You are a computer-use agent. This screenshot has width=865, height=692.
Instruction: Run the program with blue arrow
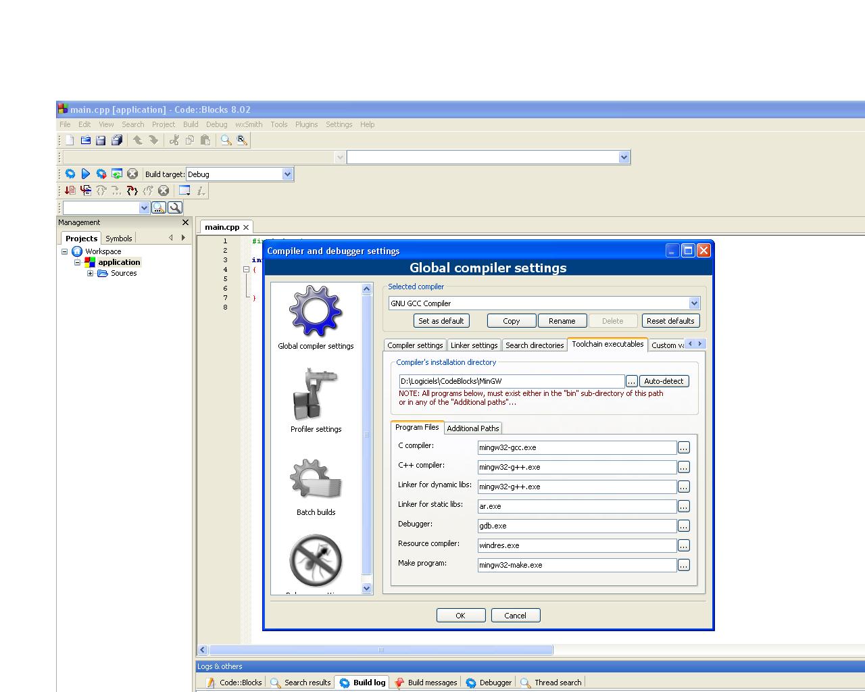tap(86, 174)
